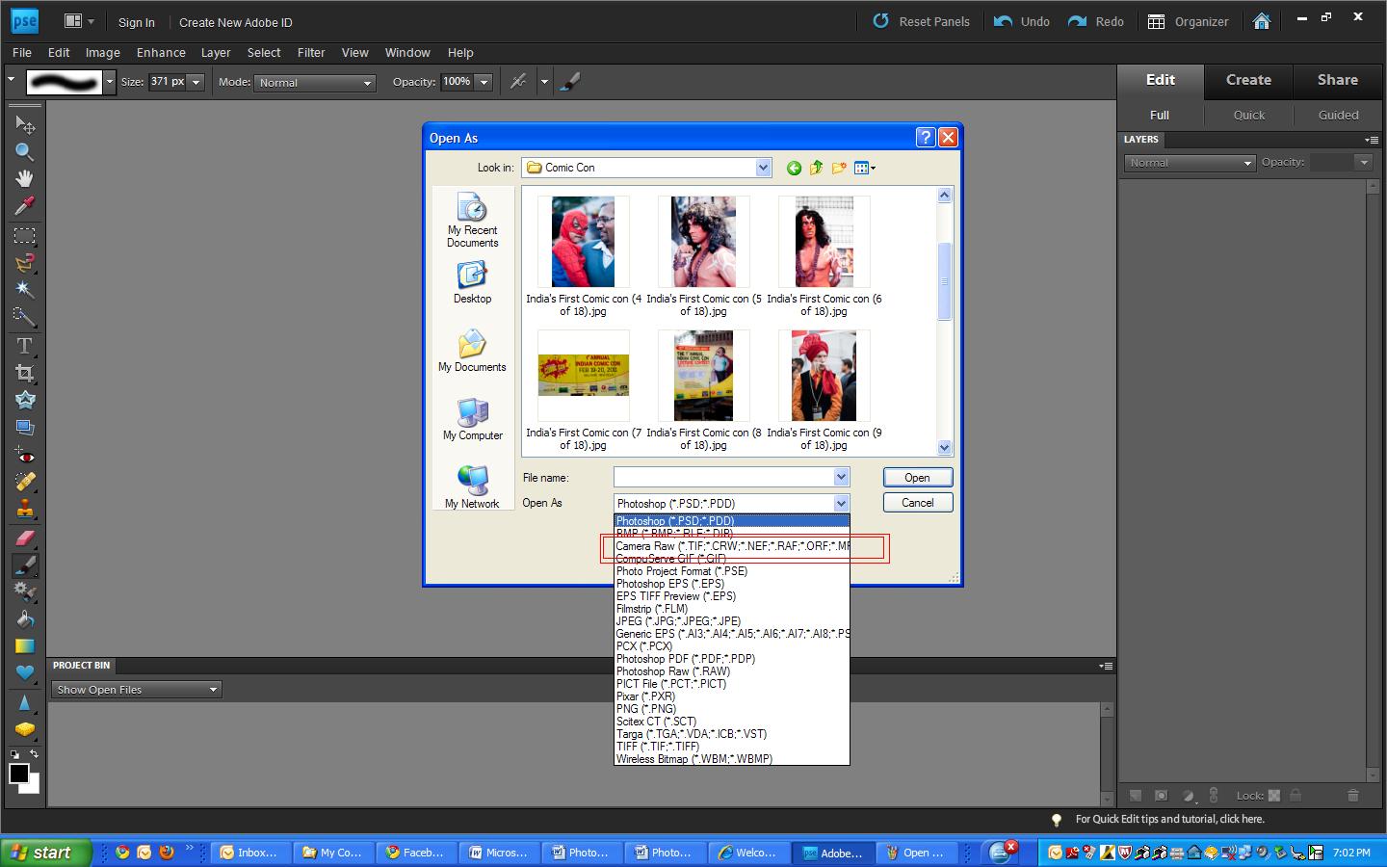Open the Show Open Files dropdown
This screenshot has width=1387, height=867.
point(137,690)
